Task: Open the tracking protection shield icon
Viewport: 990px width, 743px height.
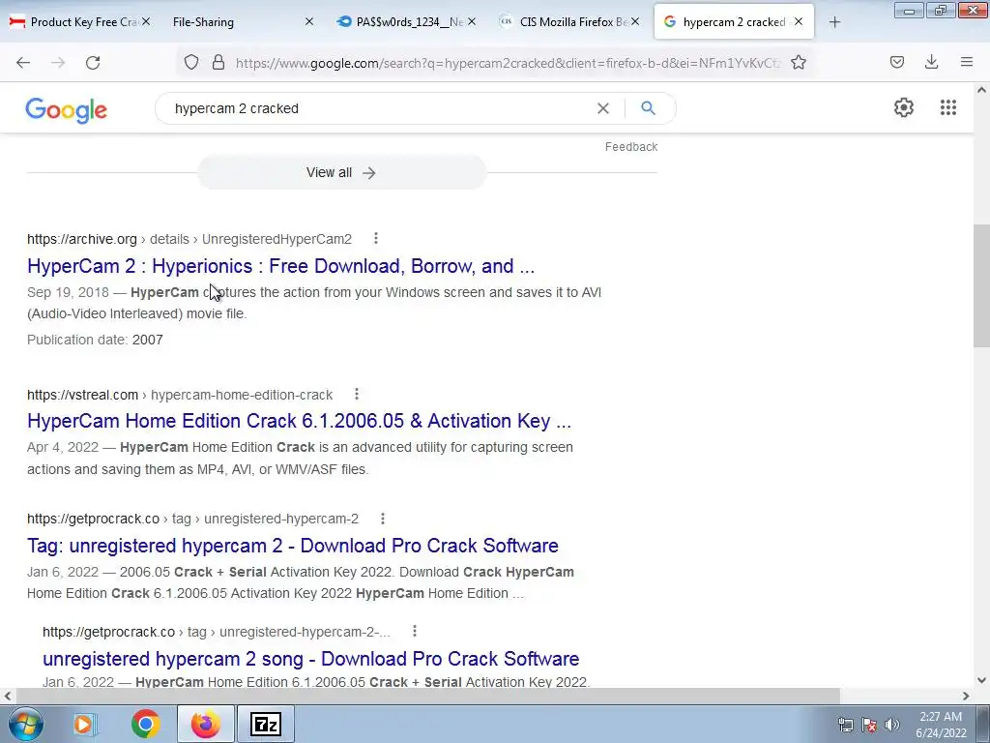Action: (x=191, y=62)
